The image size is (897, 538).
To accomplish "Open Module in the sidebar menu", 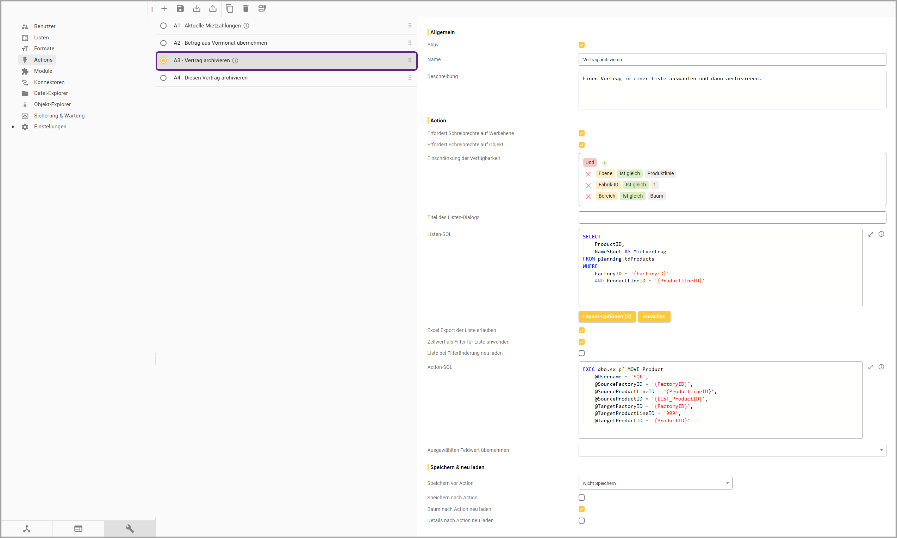I will coord(43,71).
